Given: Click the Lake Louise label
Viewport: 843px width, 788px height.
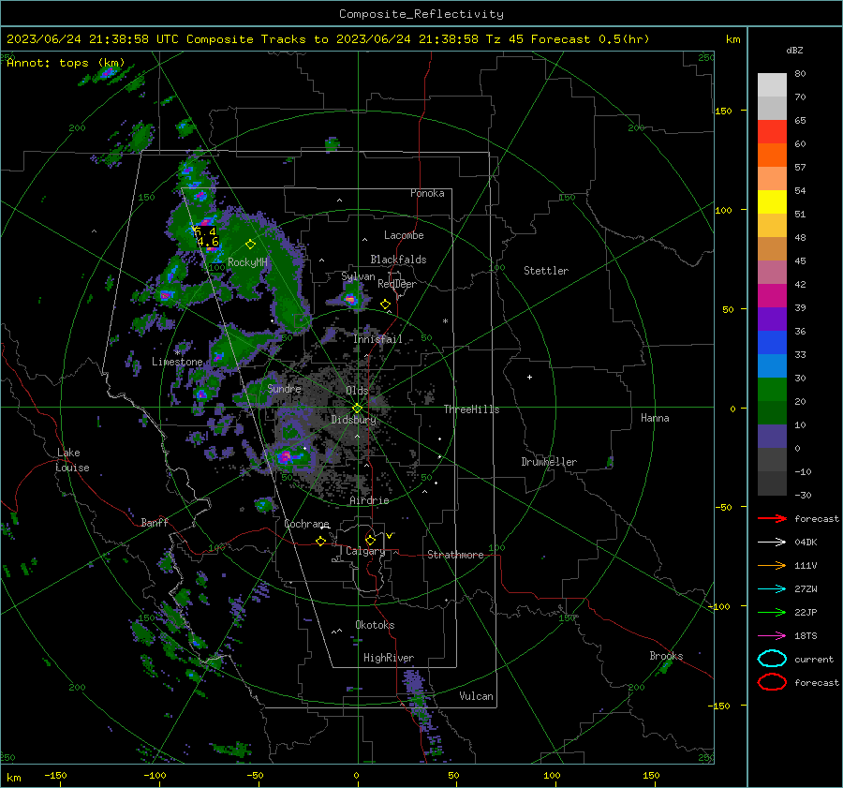Looking at the screenshot, I should point(72,460).
